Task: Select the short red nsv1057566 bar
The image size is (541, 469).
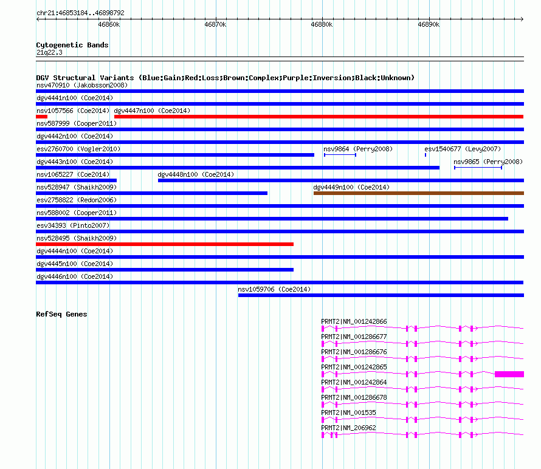Action: point(41,117)
